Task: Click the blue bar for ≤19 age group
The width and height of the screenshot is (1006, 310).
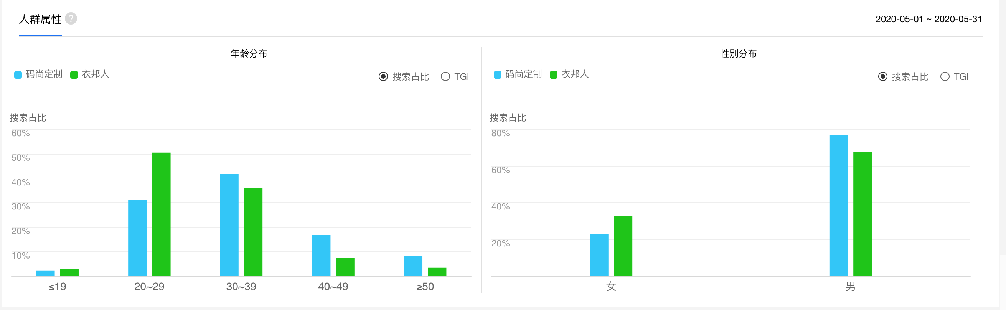Action: point(45,273)
